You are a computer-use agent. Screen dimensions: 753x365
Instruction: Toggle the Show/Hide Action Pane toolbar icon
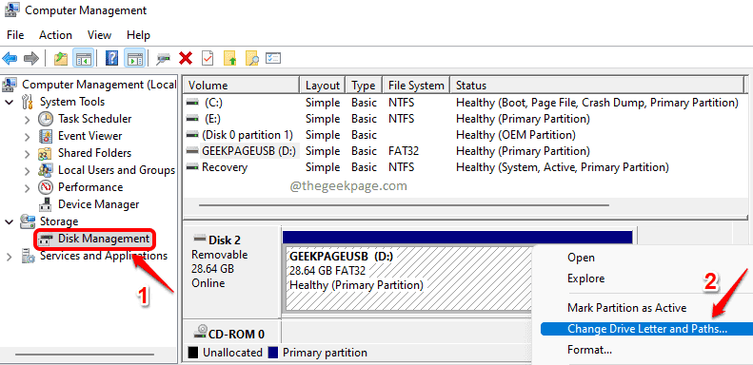coord(134,59)
